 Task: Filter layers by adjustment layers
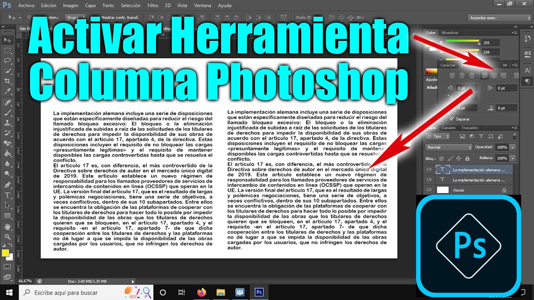point(471,136)
